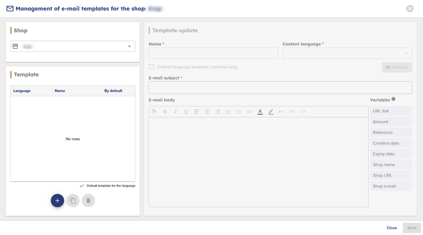Sort templates by Name column header
The image size is (423, 235).
pyautogui.click(x=60, y=91)
